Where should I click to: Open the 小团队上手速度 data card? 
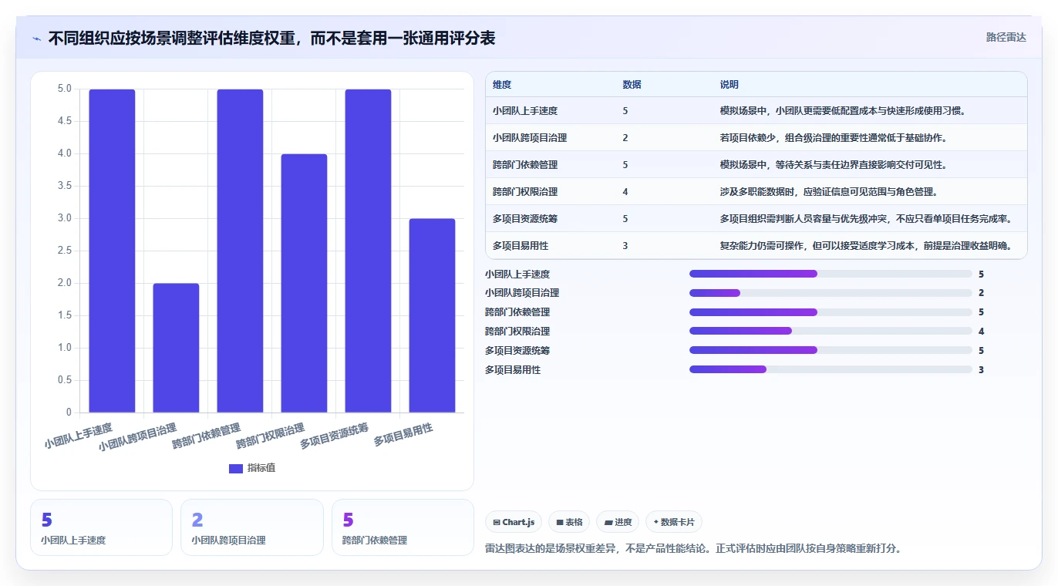(x=101, y=527)
